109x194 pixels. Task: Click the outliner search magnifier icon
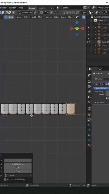[105, 12]
